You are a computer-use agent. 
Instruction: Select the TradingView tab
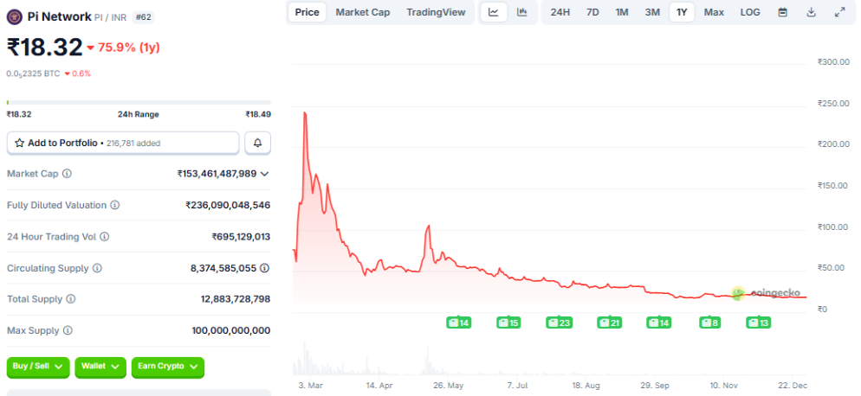[x=436, y=12]
